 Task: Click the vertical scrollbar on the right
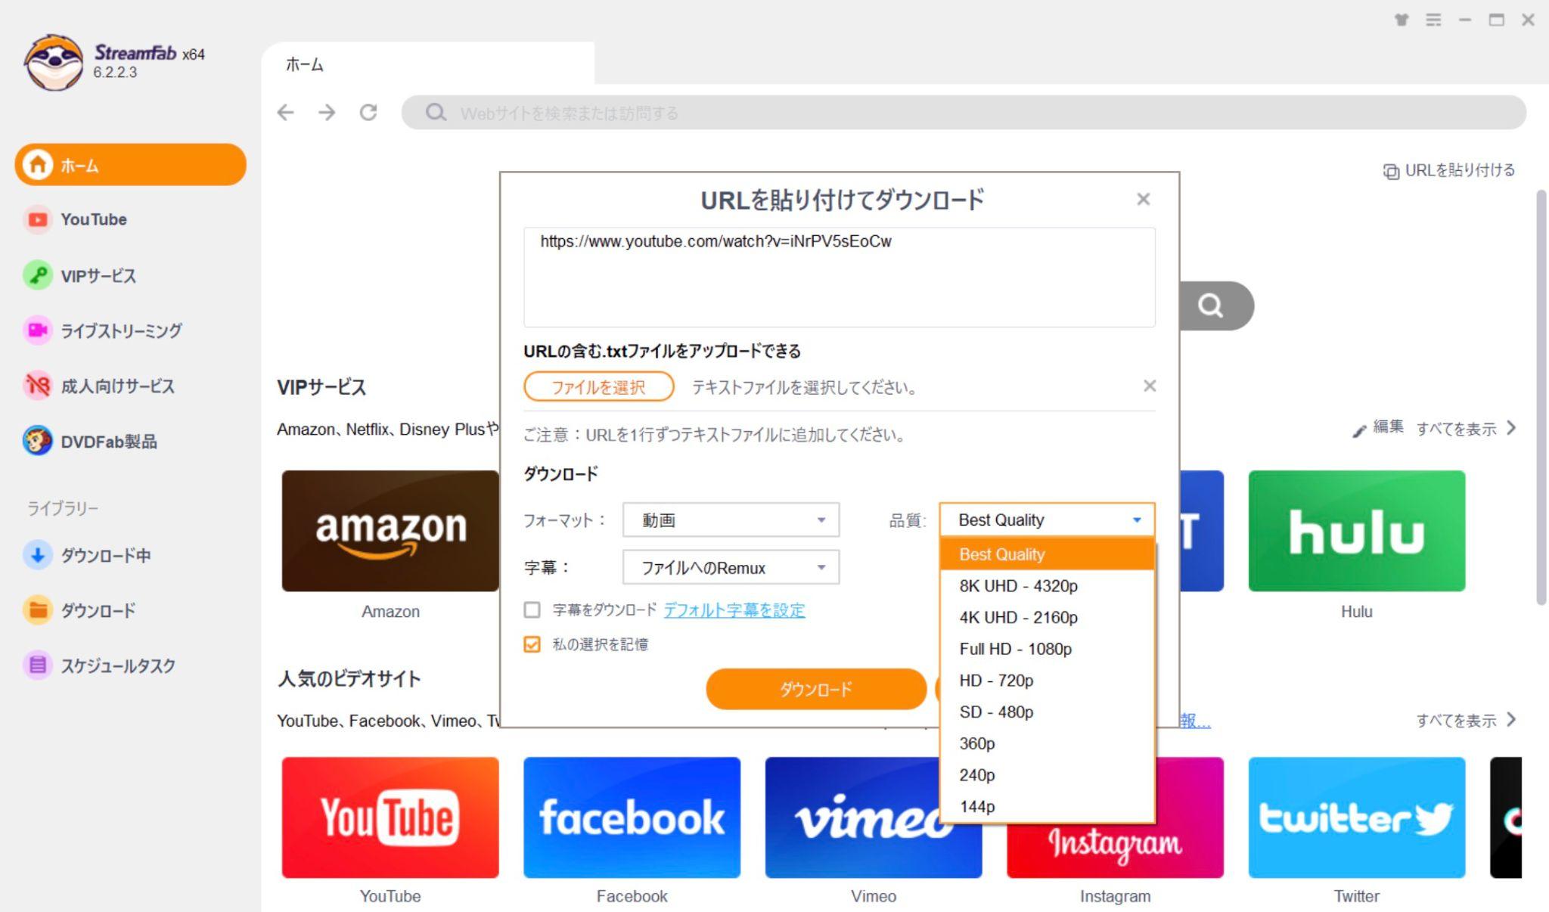tap(1541, 397)
